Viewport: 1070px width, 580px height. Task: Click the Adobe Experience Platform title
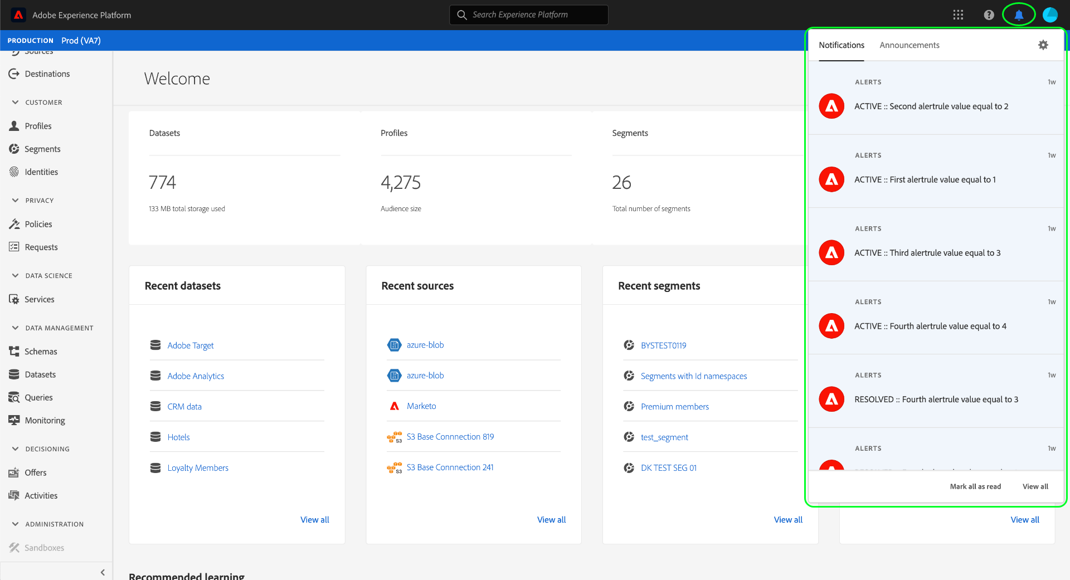pyautogui.click(x=82, y=15)
